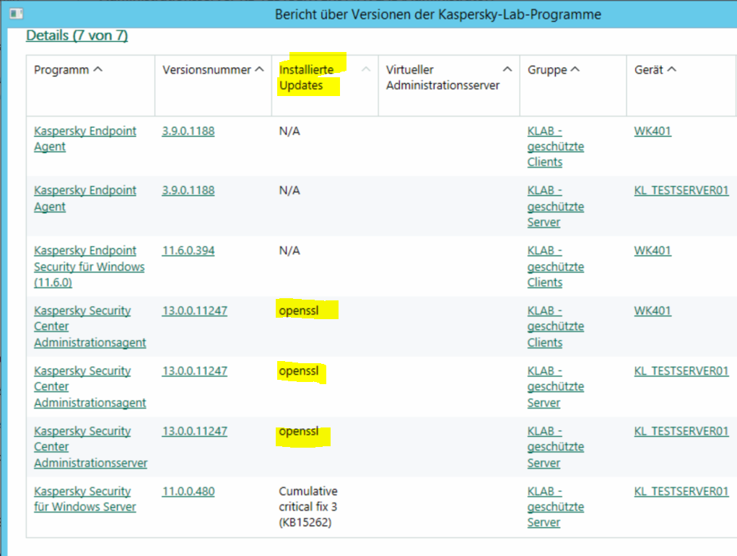
Task: Click version 3.9.0.1188 in KL_TESTSERVER01 row
Action: [188, 191]
